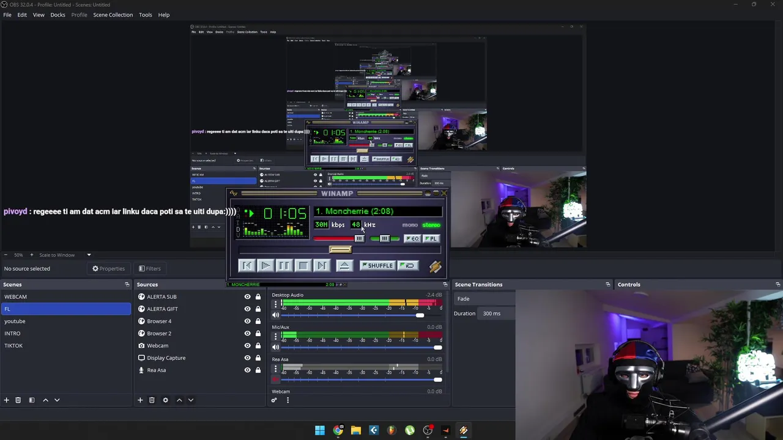Screen dimensions: 783x440
Task: Open the Docks menu
Action: click(58, 15)
